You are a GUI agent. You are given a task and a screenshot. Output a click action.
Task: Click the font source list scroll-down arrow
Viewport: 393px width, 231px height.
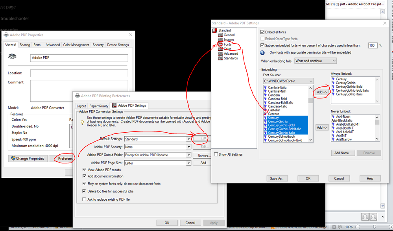[310, 140]
